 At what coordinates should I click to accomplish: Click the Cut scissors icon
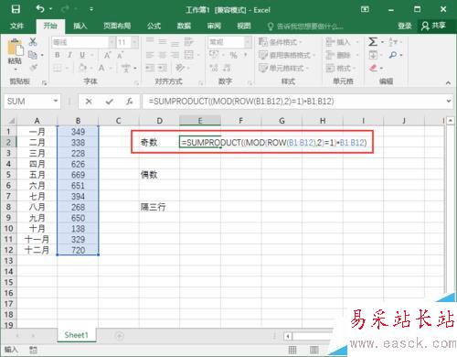click(33, 42)
